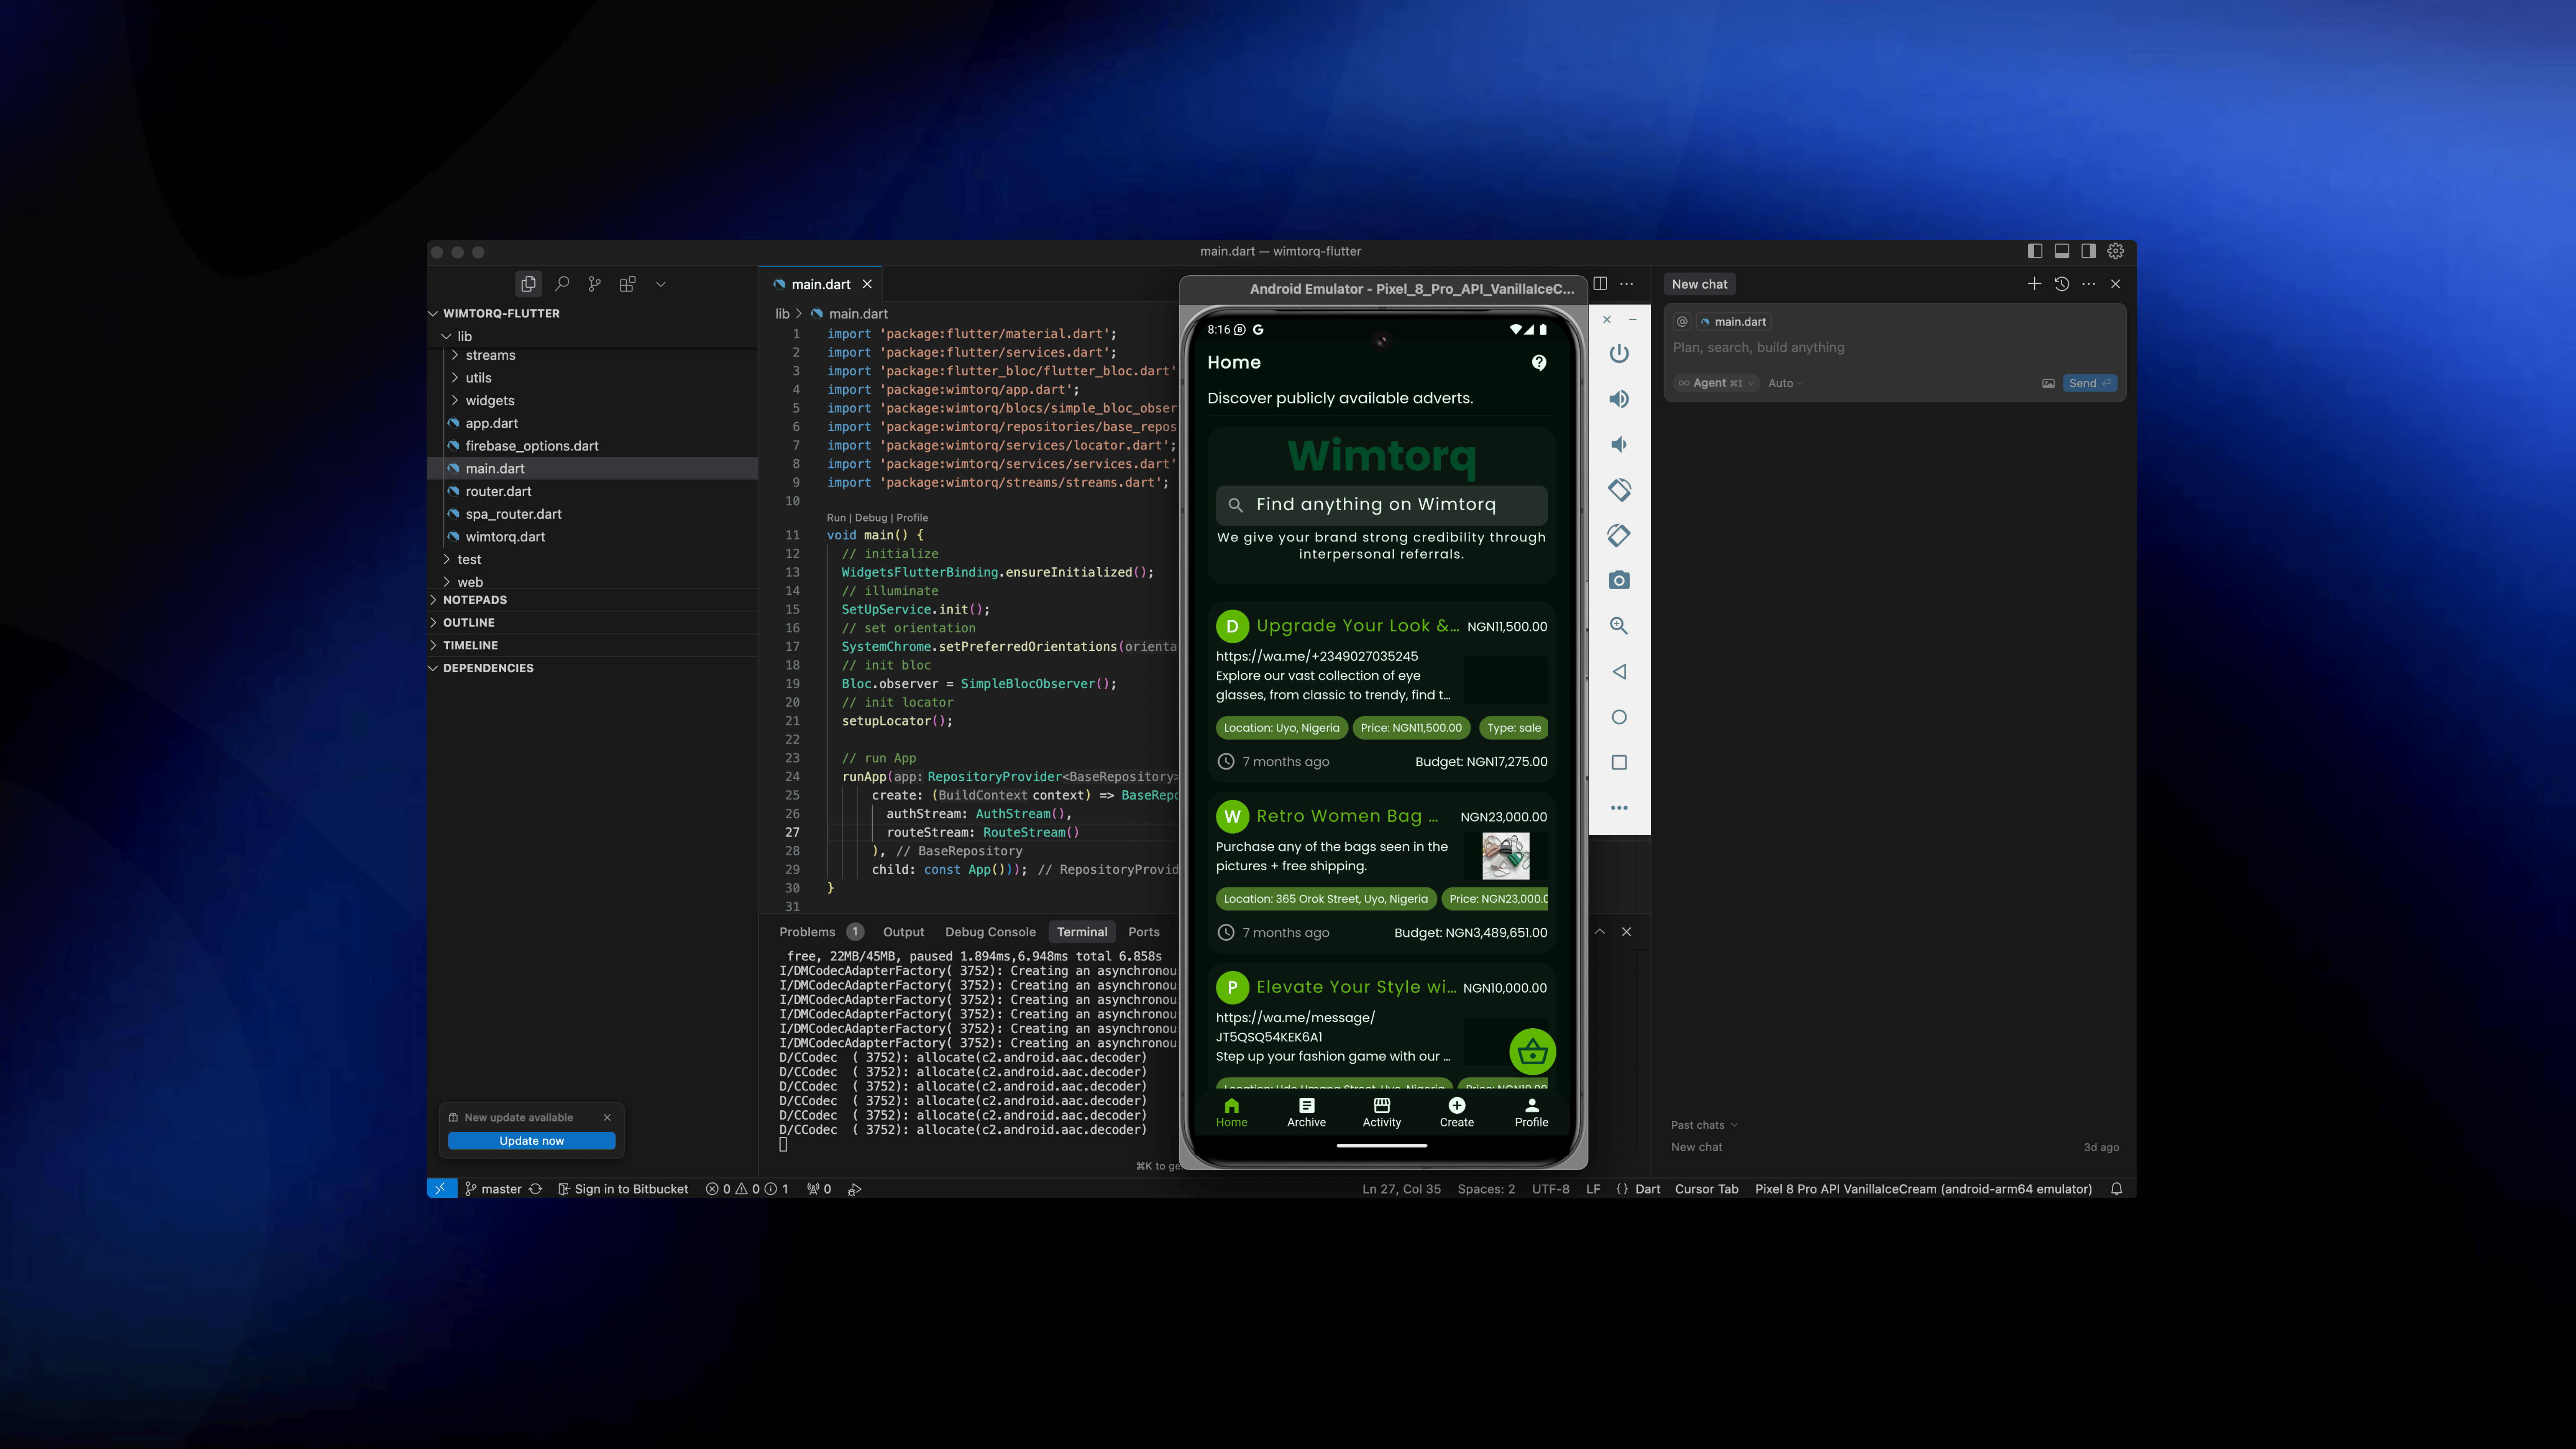2576x1449 pixels.
Task: Take an emulator screenshot with the camera icon
Action: tap(1619, 581)
